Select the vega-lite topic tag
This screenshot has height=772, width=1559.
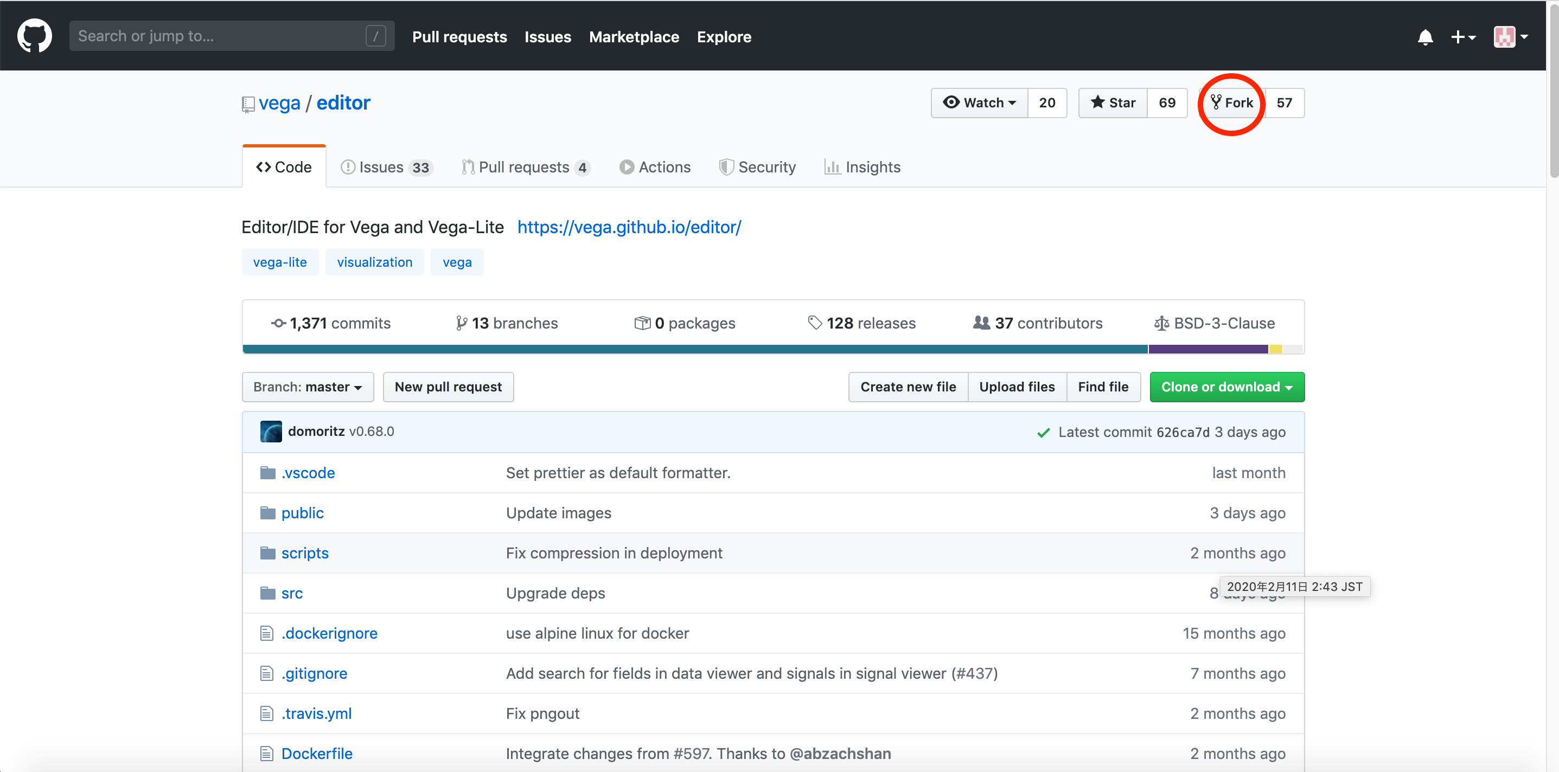(x=279, y=262)
